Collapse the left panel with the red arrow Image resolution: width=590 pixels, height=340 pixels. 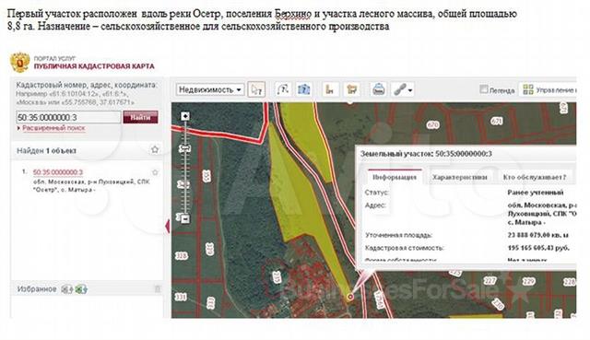(x=168, y=226)
